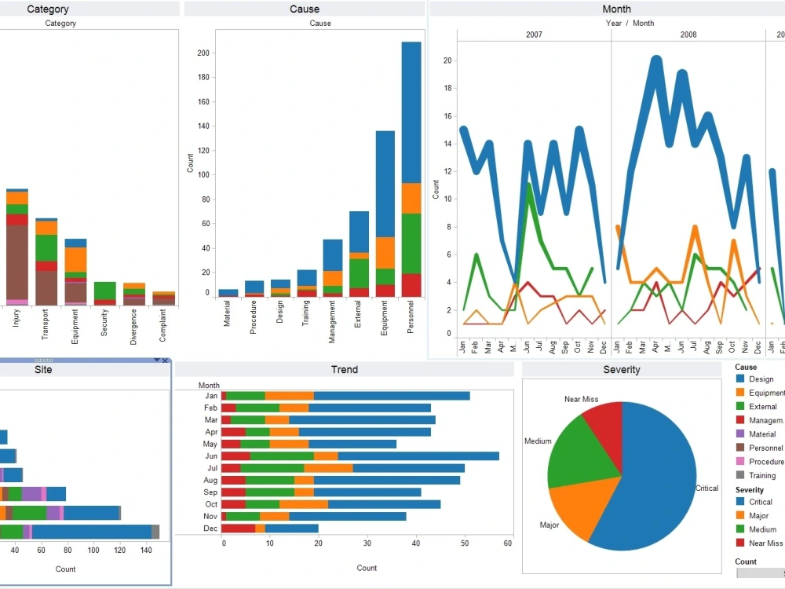Close the floating Site panel

(164, 360)
